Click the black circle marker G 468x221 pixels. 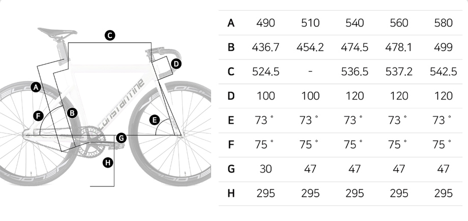pyautogui.click(x=121, y=138)
